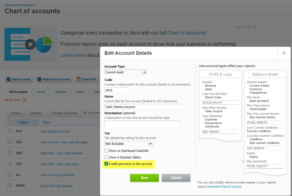Select the checkbox for account 2053
This screenshot has height=196, width=292.
[10, 164]
